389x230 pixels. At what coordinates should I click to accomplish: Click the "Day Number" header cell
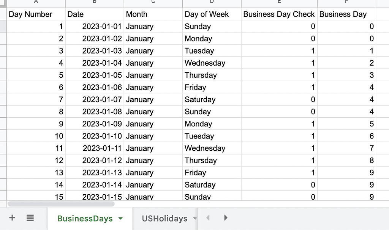coord(36,14)
